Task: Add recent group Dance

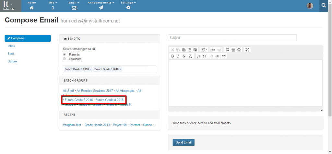Action: [x=148, y=125]
